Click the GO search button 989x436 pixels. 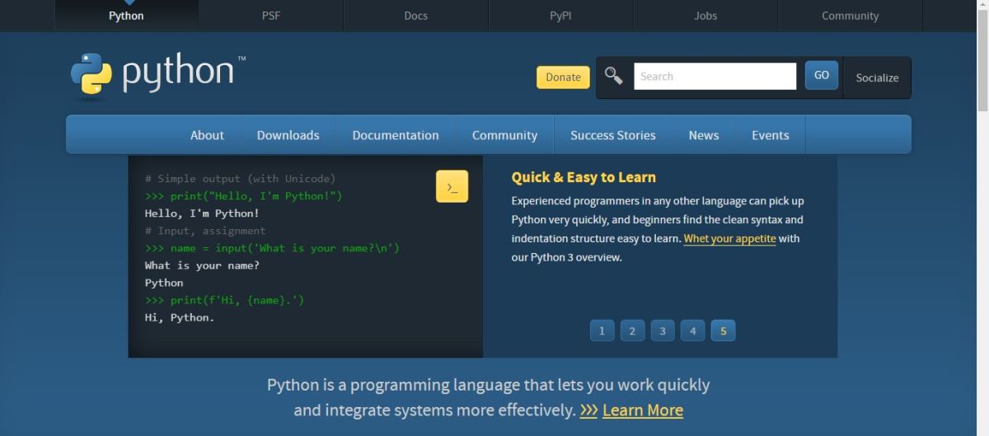click(x=822, y=75)
